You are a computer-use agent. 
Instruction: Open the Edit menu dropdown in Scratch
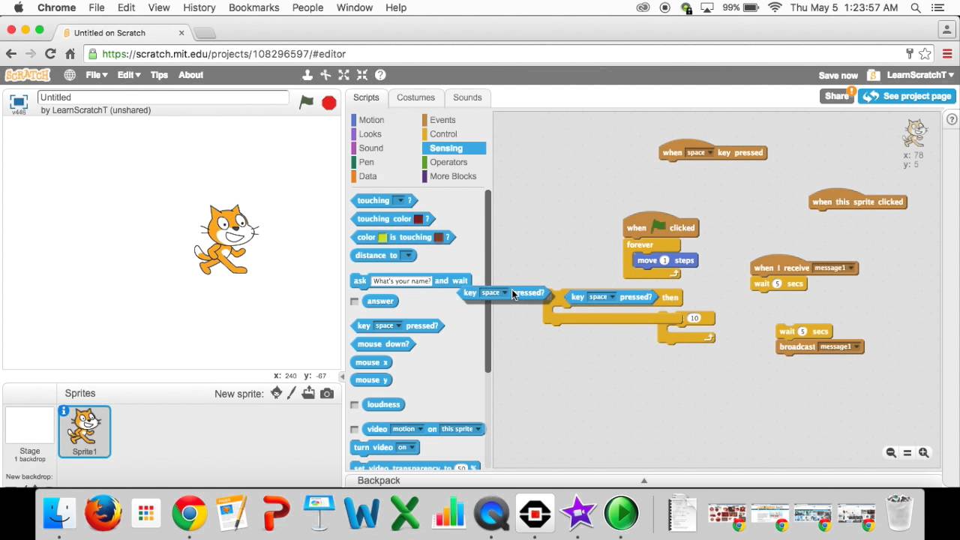tap(129, 75)
